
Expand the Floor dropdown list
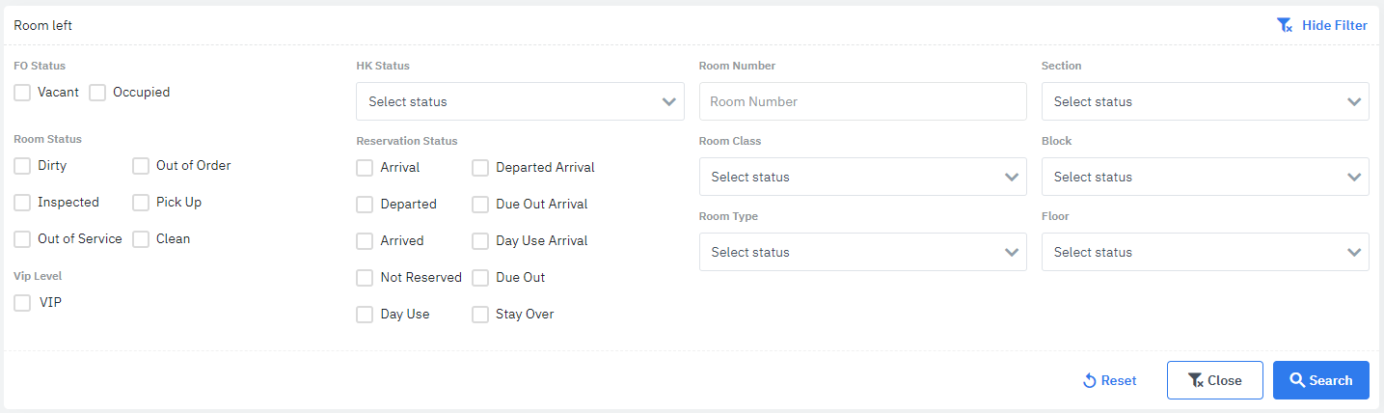(1205, 252)
